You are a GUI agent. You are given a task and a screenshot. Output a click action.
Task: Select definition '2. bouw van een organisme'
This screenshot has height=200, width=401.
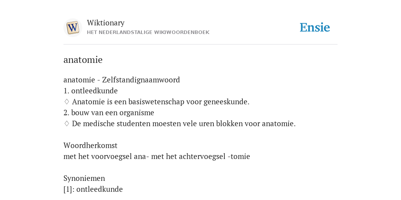(x=109, y=113)
